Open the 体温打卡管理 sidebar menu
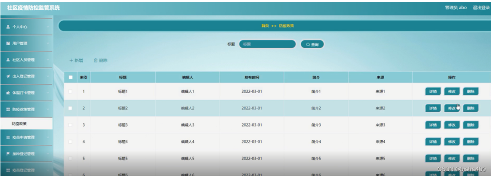 coord(26,93)
